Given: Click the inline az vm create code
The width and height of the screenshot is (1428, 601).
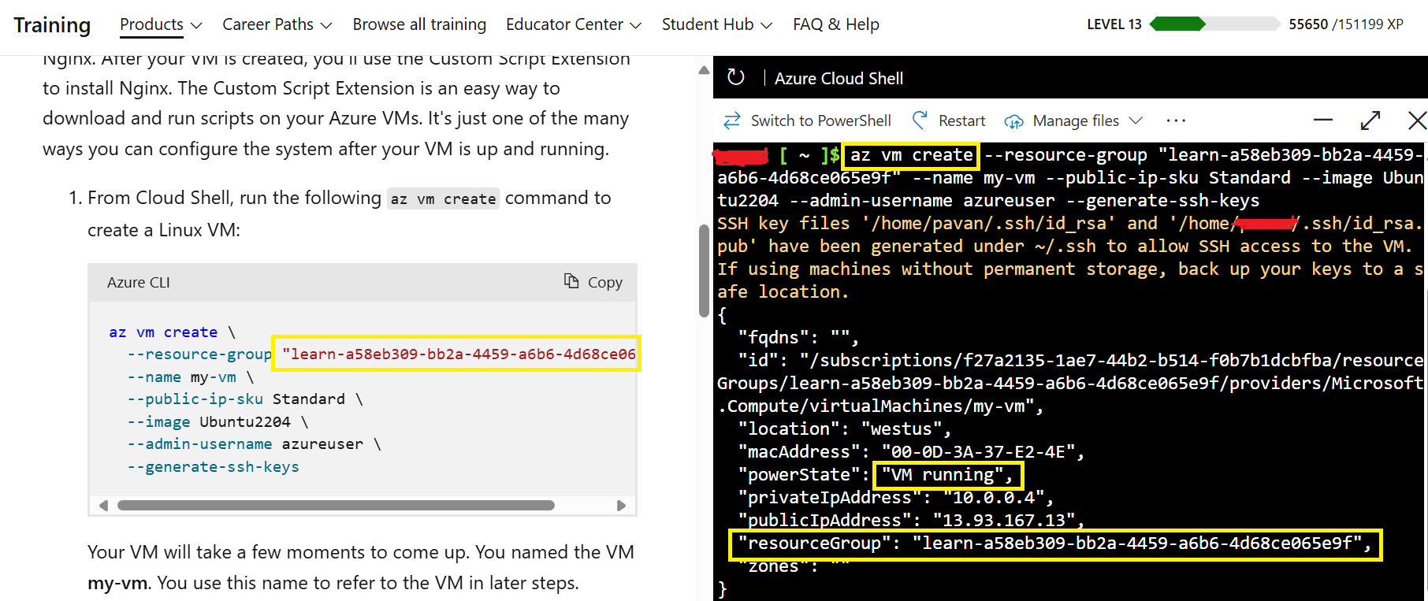Looking at the screenshot, I should 444,198.
